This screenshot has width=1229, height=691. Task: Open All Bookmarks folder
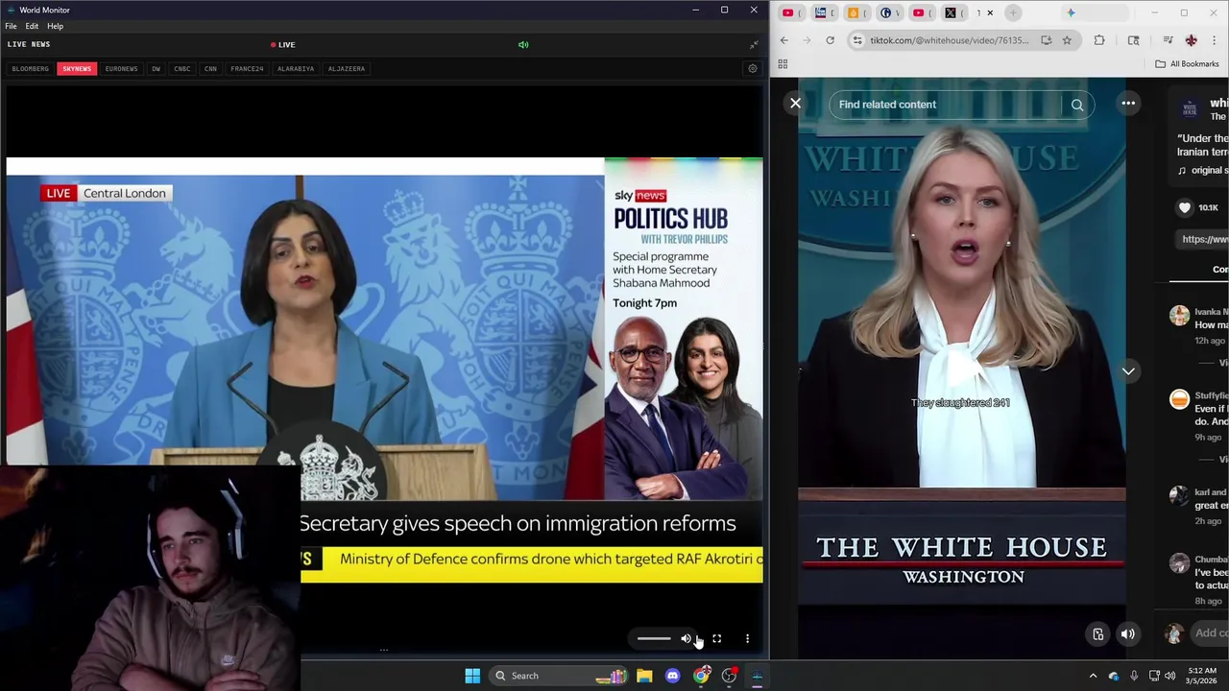pyautogui.click(x=1186, y=64)
